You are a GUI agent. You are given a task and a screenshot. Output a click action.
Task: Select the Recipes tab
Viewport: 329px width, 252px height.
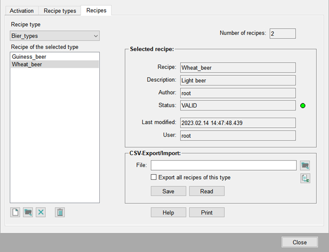(96, 10)
